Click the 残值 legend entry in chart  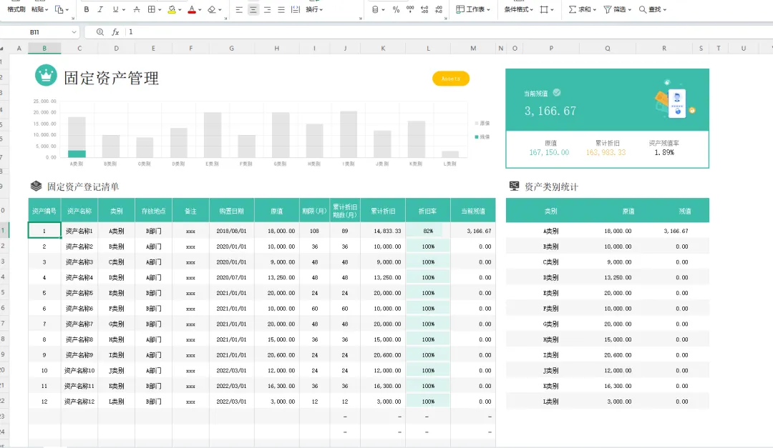point(482,137)
